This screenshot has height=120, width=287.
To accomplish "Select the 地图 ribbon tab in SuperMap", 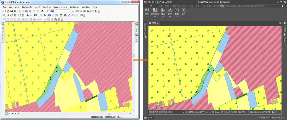I will click(222, 6).
